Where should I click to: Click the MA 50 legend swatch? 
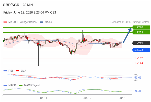click(x=41, y=22)
